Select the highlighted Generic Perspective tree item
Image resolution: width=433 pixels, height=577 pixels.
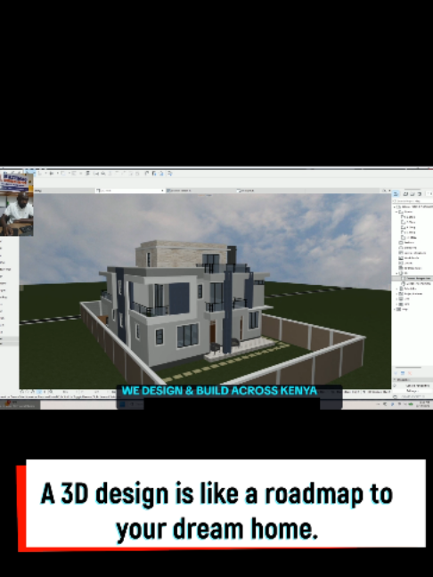click(x=416, y=279)
